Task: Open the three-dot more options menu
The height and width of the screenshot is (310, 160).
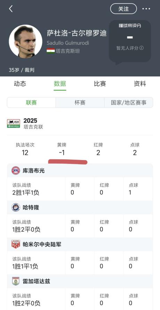Action: 146,9
